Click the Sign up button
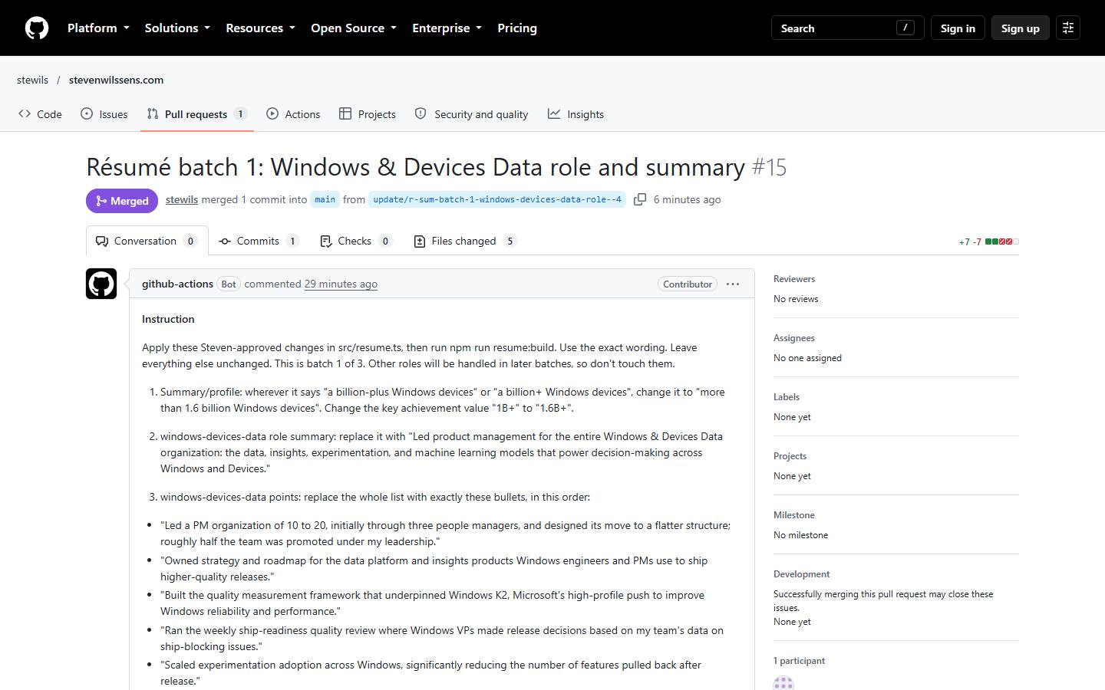 (1020, 28)
